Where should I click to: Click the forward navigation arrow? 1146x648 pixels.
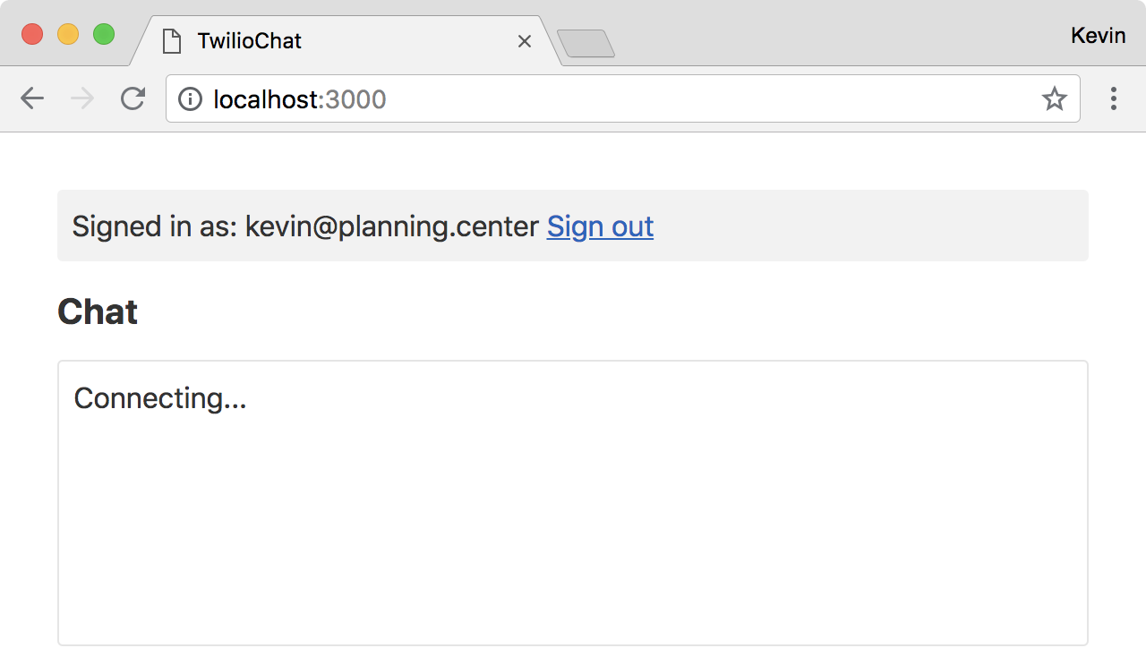82,98
